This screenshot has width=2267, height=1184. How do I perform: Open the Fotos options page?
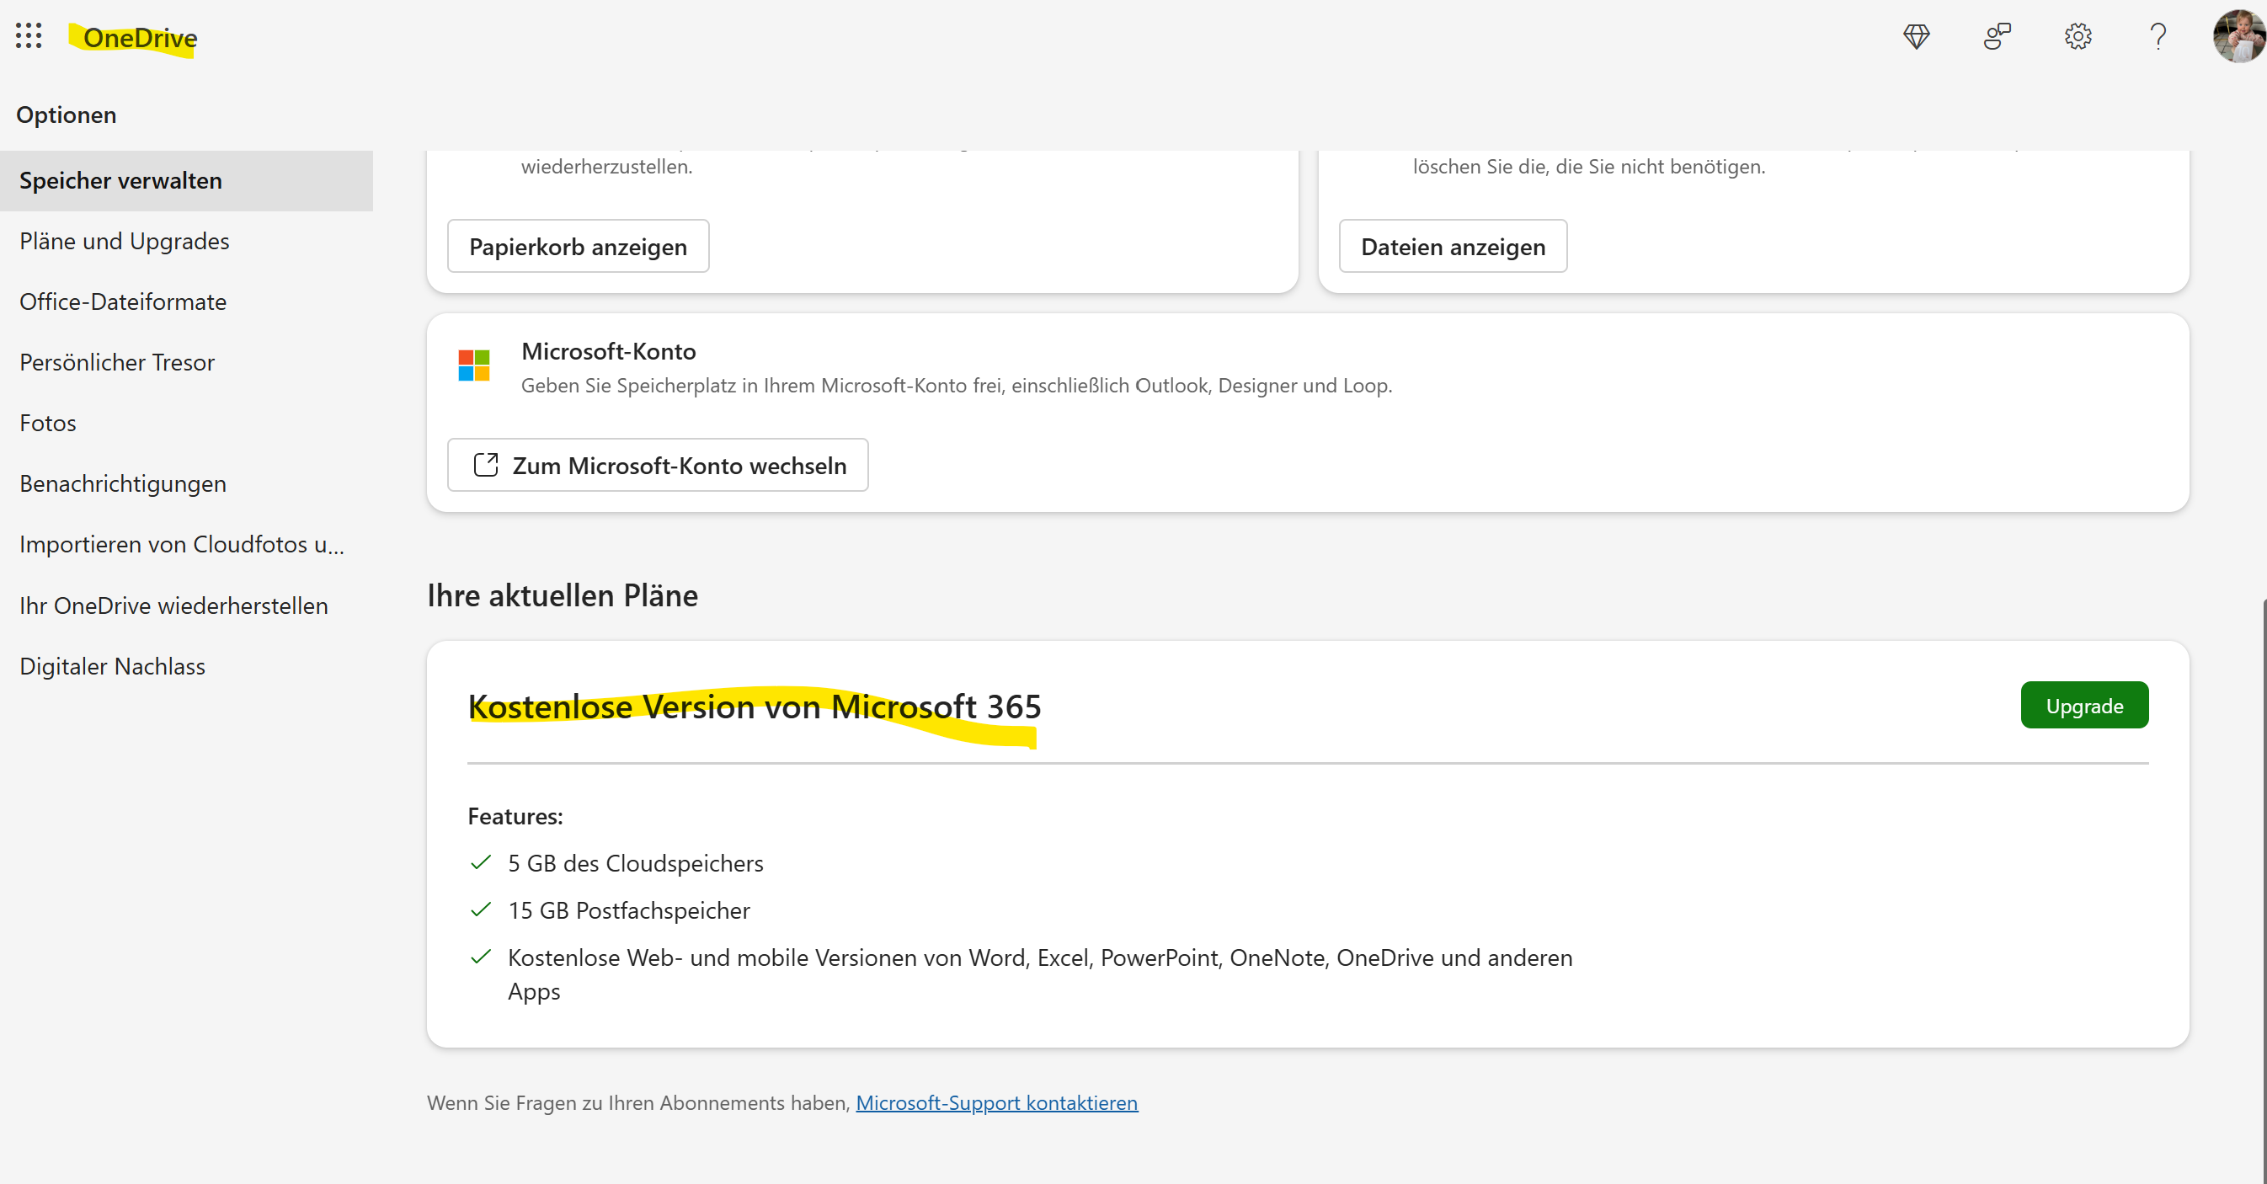pos(187,424)
